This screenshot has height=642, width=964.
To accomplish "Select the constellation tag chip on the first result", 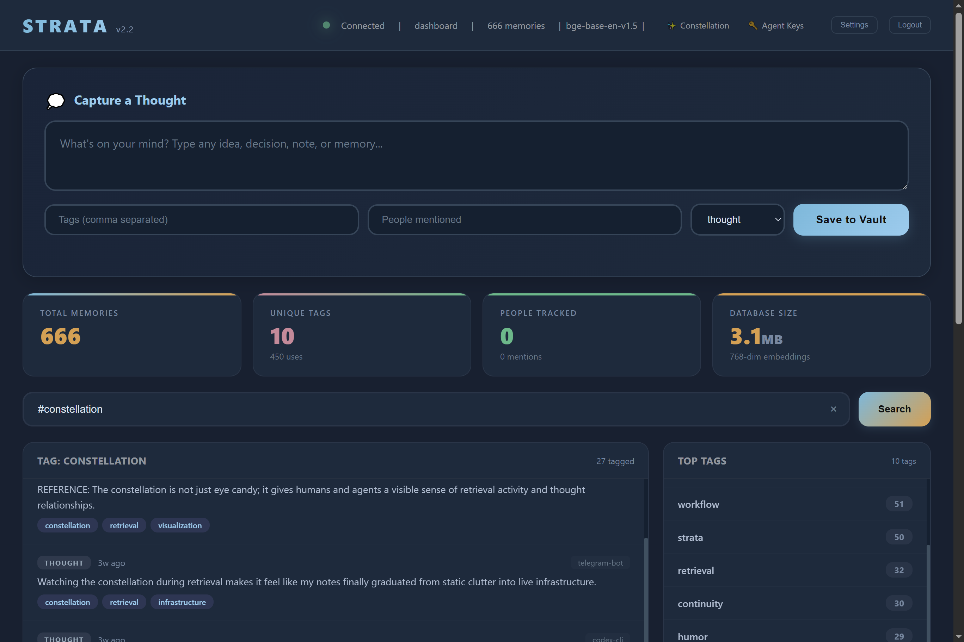I will click(67, 525).
